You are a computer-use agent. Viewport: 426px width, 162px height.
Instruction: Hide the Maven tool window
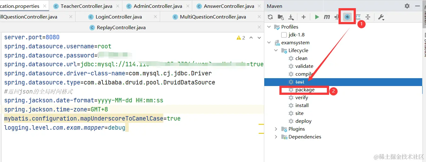pos(417,6)
